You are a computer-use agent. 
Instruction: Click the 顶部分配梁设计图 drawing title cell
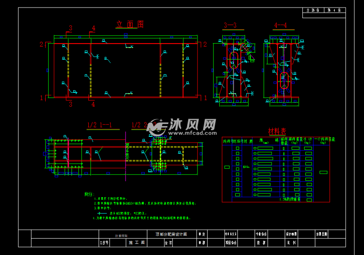tap(171, 234)
